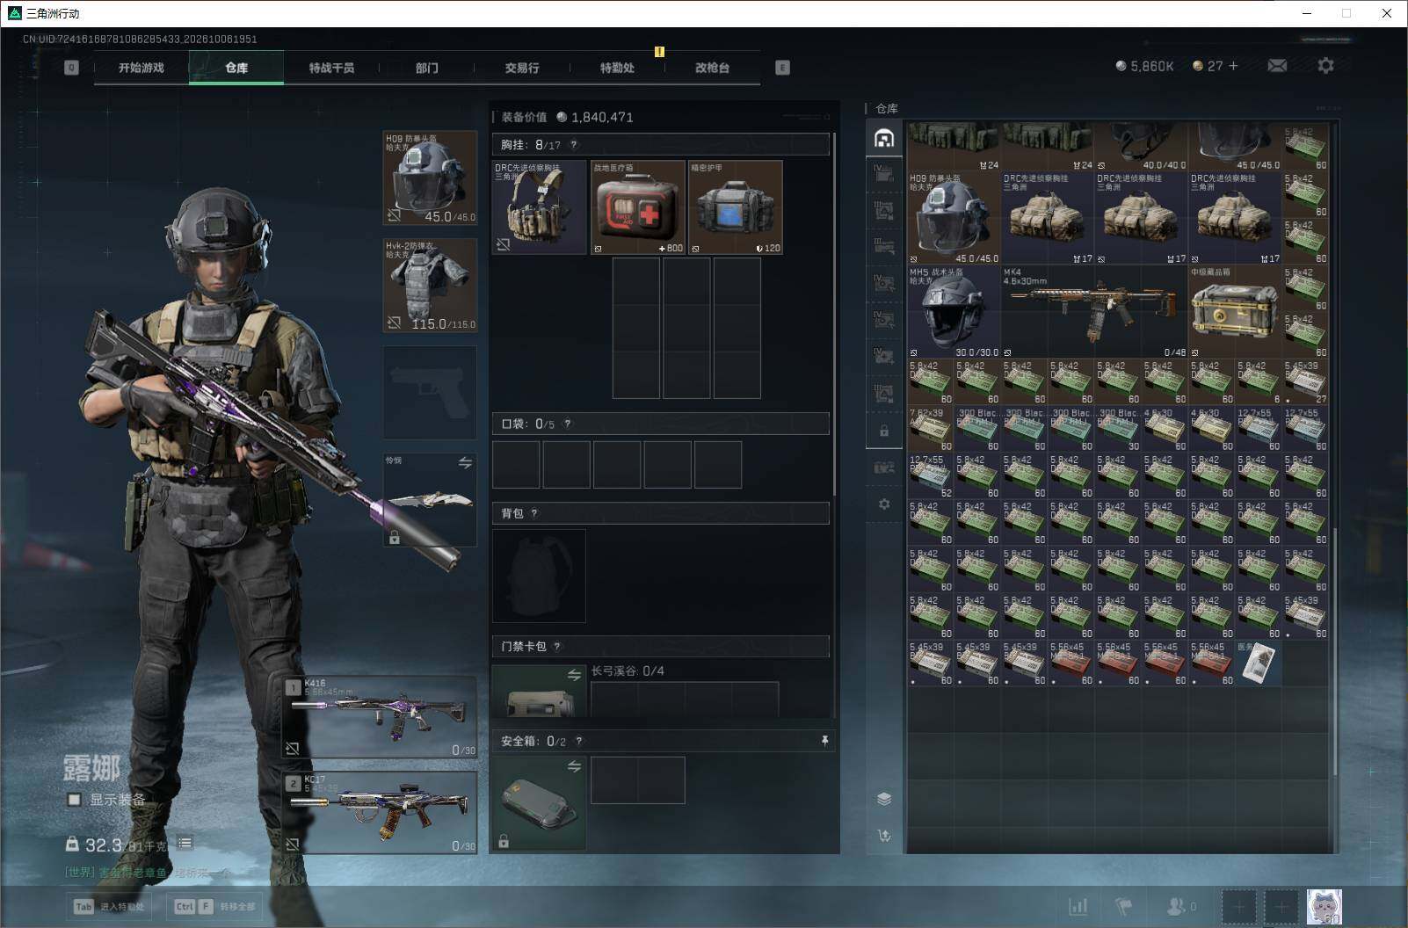Click the 战地医疗箱 item in chest rig

tap(637, 207)
